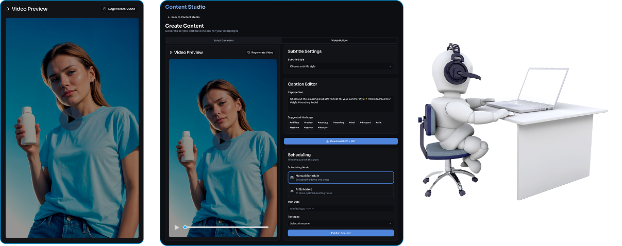
Task: Click the download icon on Download MP4 + SRT
Action: coord(328,141)
